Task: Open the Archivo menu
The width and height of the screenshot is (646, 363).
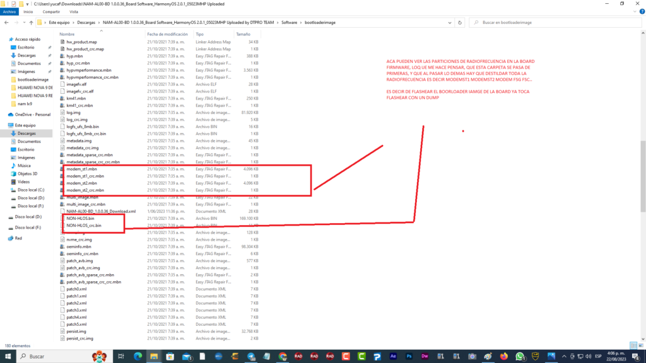Action: (9, 11)
